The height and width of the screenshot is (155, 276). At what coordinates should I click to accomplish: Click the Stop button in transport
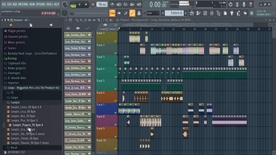[86, 4]
